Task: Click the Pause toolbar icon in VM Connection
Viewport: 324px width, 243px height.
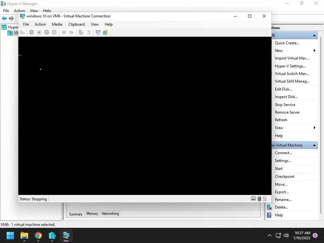Action: click(64, 32)
